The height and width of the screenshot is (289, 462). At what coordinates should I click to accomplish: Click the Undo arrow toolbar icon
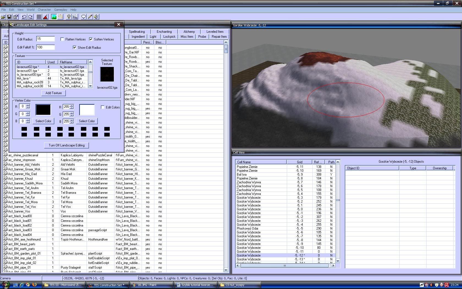coord(24,17)
